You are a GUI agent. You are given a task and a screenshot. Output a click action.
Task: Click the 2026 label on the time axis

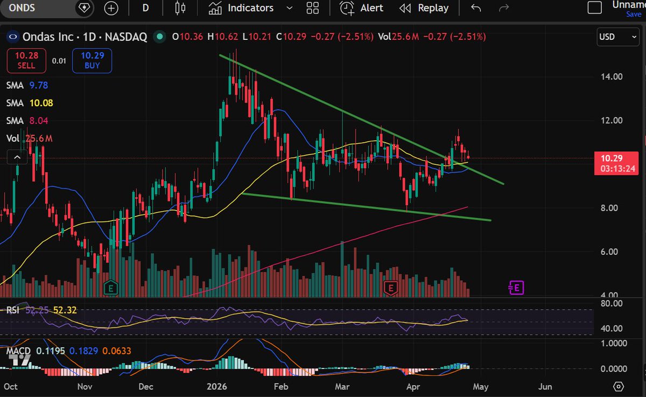coord(216,387)
